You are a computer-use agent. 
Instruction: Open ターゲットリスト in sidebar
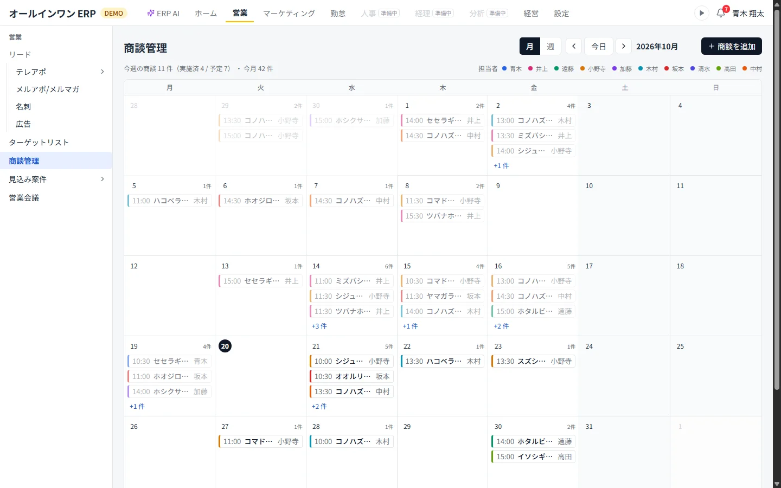56,142
